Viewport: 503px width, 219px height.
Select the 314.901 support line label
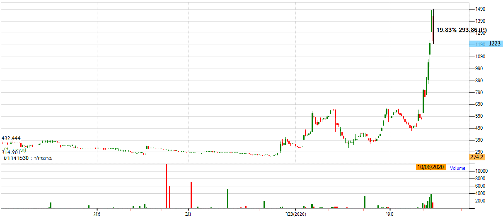[11, 152]
